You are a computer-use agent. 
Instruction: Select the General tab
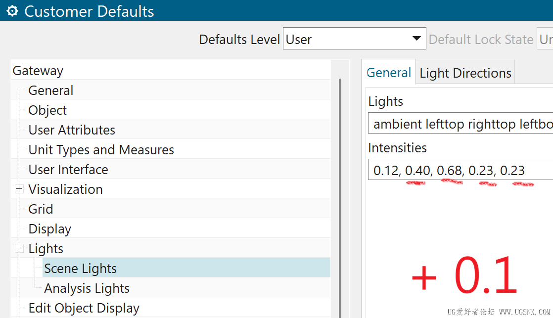(x=389, y=73)
